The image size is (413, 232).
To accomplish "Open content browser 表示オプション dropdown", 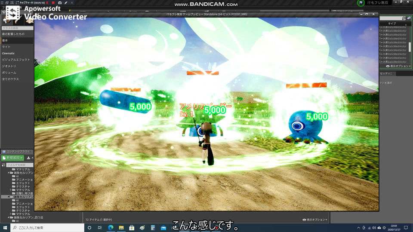I will 315,220.
